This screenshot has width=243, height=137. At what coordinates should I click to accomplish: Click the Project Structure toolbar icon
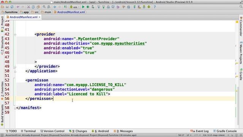[128, 7]
